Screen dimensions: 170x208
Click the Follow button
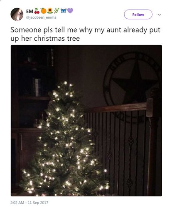pos(138,15)
